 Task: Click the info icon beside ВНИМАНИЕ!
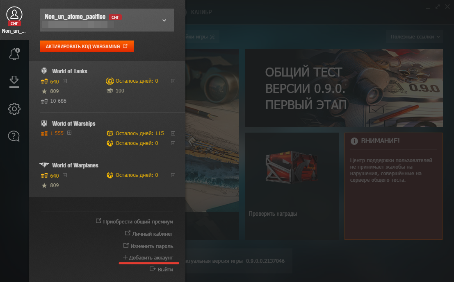coord(354,141)
